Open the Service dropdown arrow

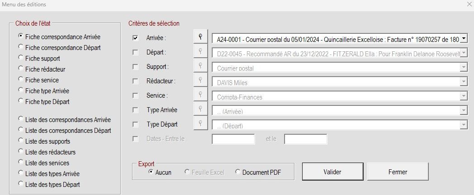(x=464, y=96)
